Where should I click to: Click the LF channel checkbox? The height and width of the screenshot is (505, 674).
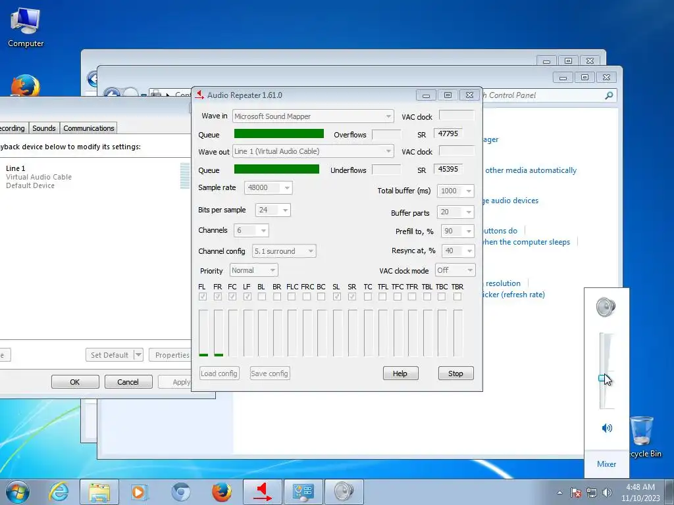click(247, 297)
